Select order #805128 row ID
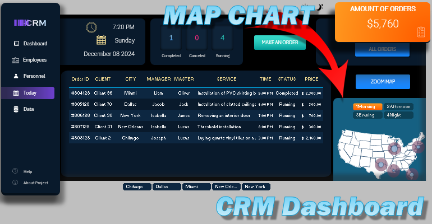 tap(80, 105)
